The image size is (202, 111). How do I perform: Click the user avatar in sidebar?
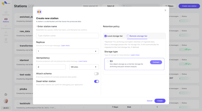[6, 101]
